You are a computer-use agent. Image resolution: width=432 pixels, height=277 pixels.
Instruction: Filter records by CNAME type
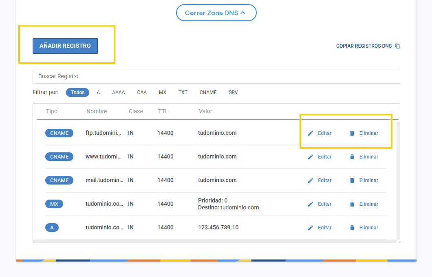coord(208,92)
